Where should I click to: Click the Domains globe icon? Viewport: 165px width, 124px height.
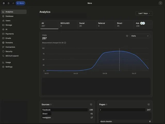[3, 43]
